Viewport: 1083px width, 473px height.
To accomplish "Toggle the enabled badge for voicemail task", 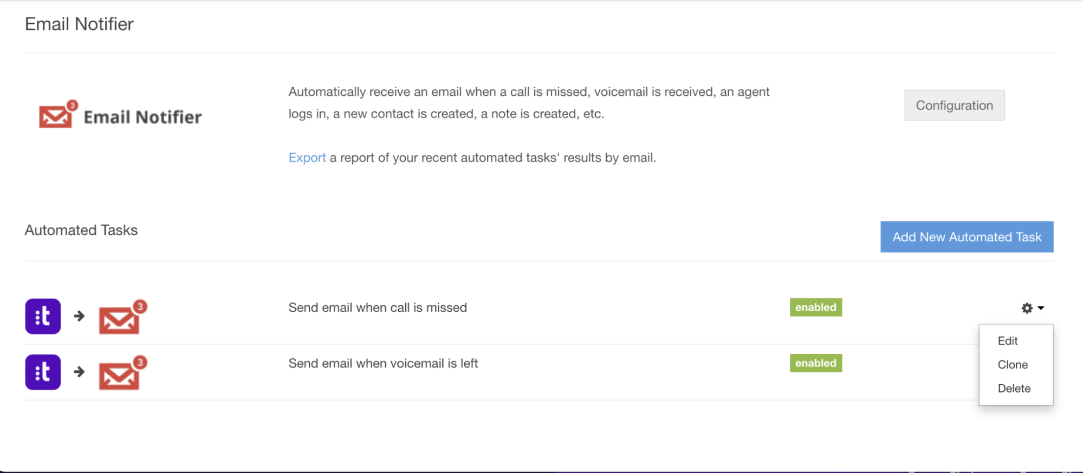I will point(815,363).
